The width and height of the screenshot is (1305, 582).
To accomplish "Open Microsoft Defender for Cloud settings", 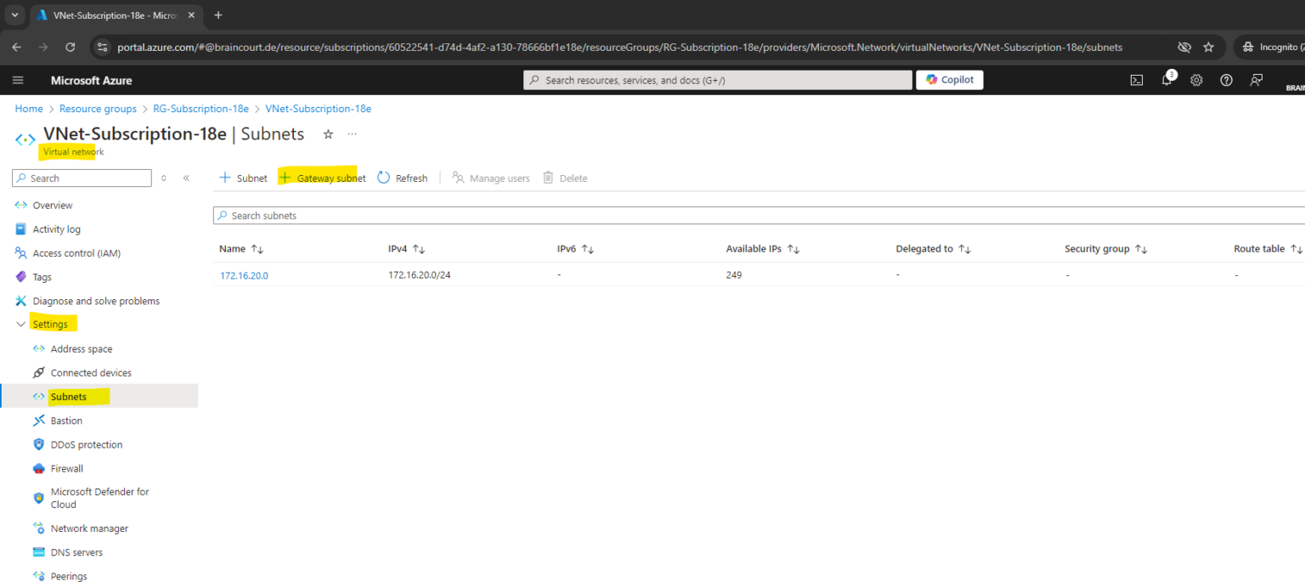I will click(99, 496).
